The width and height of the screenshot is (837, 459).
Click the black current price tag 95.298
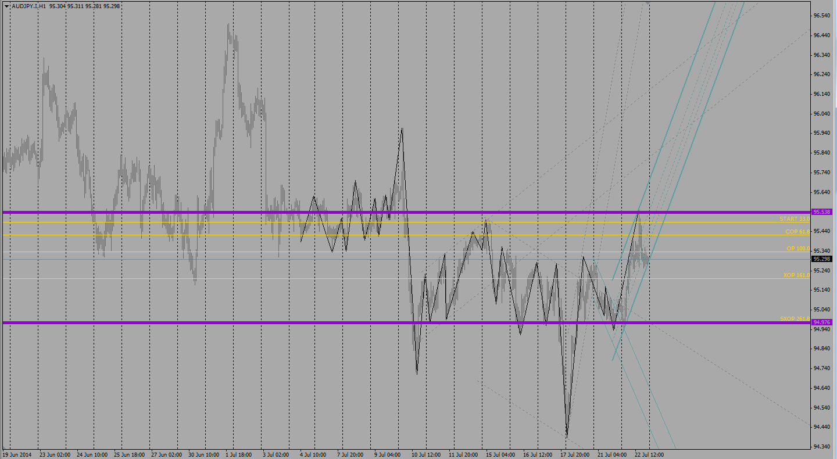pyautogui.click(x=822, y=259)
